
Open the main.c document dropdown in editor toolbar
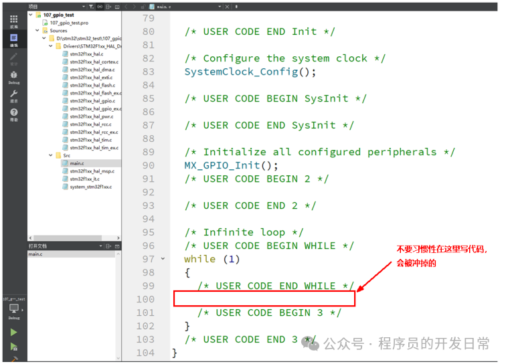coord(220,7)
